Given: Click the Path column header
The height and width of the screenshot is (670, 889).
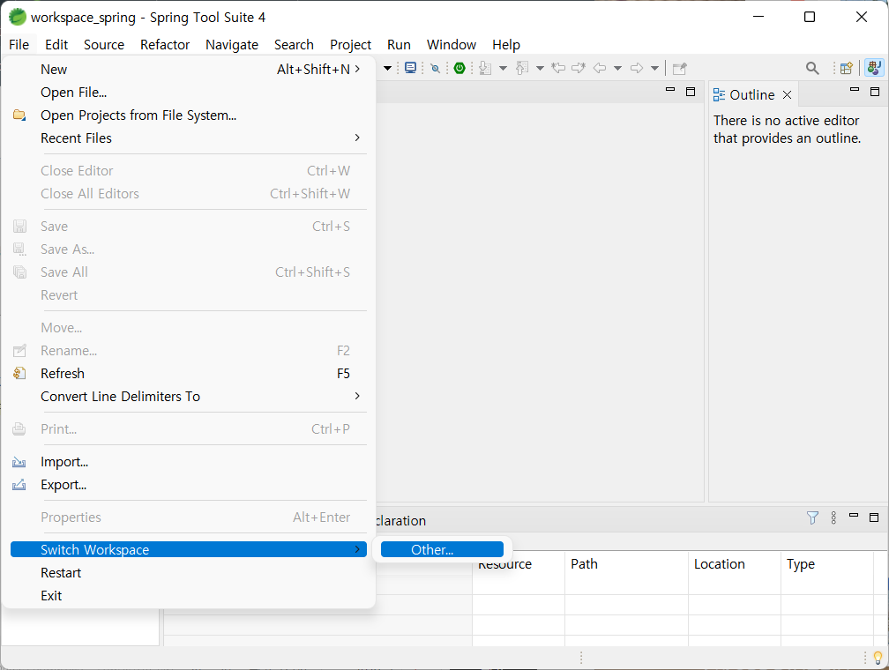Looking at the screenshot, I should (626, 564).
